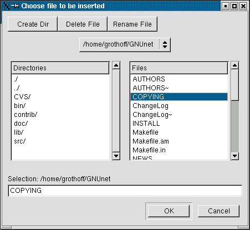Select the INSTALL file

(179, 124)
